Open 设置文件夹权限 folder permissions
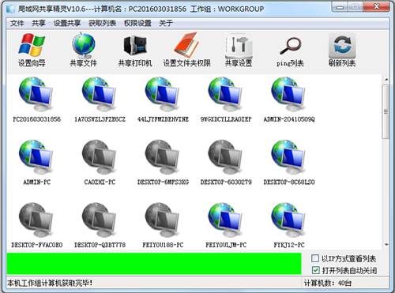 pyautogui.click(x=186, y=50)
